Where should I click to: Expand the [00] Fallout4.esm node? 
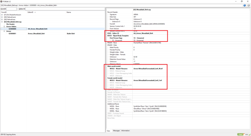pos(2,17)
